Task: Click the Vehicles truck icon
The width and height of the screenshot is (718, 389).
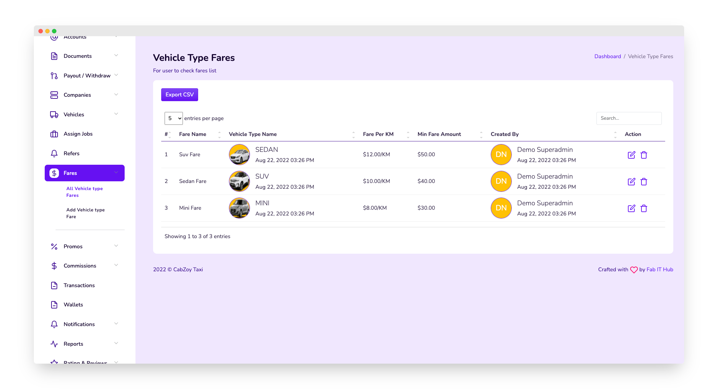Action: pyautogui.click(x=54, y=115)
